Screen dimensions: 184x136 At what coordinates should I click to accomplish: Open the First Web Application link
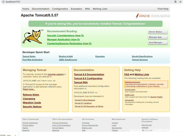[33, 60]
